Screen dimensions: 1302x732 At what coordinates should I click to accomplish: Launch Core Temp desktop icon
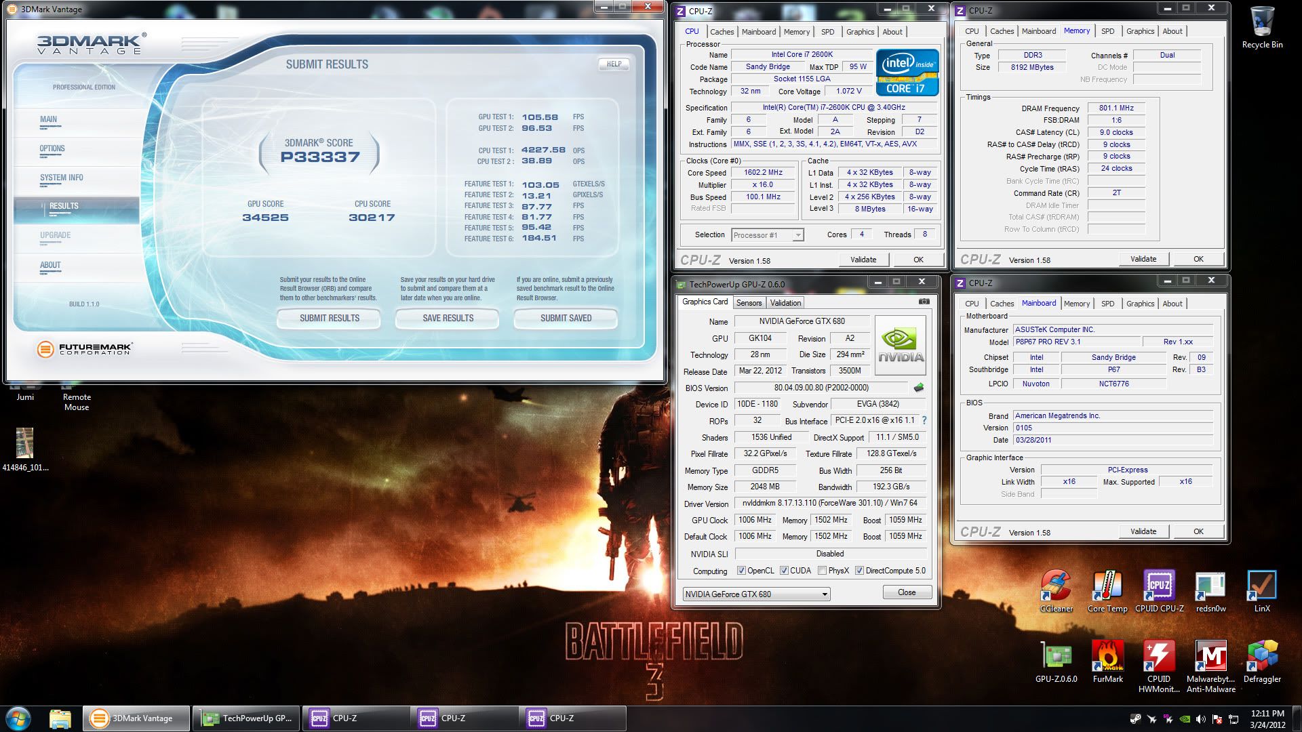[x=1107, y=592]
